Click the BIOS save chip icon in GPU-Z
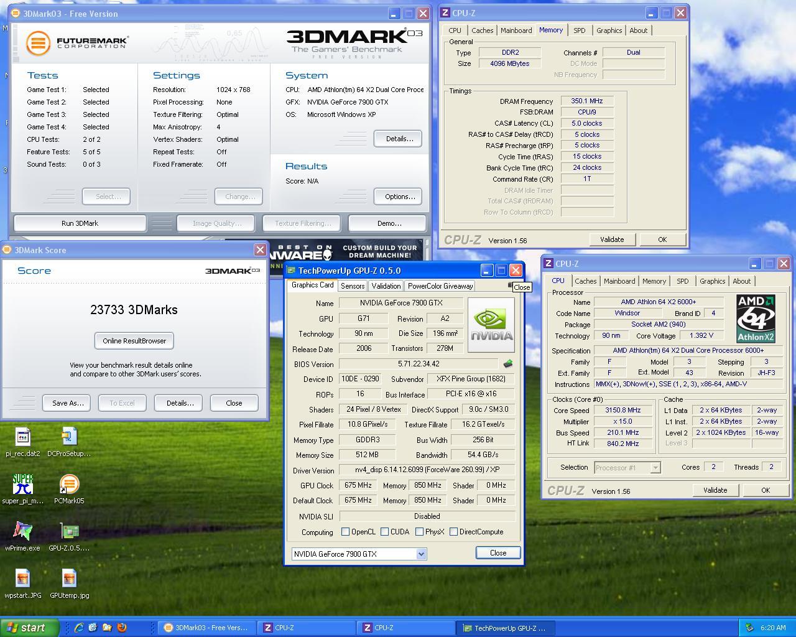Image resolution: width=796 pixels, height=637 pixels. 508,364
